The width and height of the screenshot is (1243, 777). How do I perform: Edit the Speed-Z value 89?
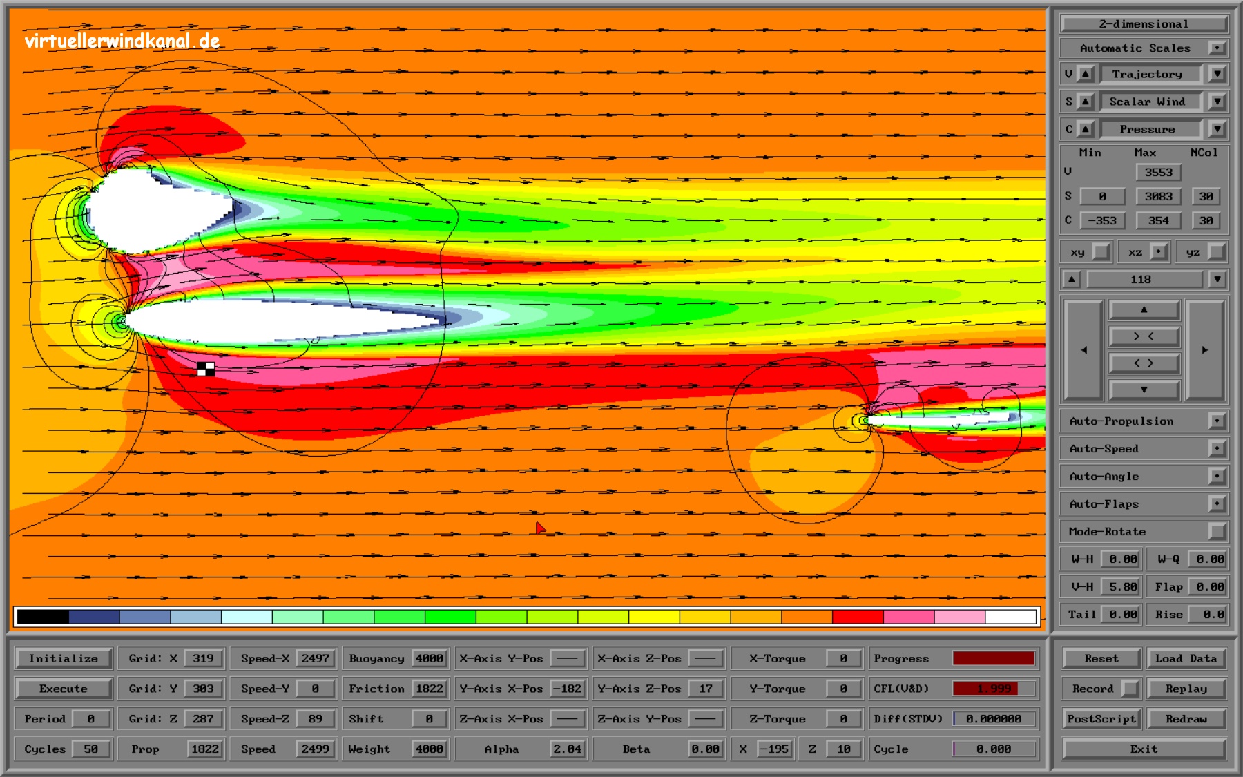click(x=316, y=719)
